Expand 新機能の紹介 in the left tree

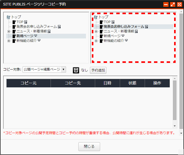click(9, 41)
